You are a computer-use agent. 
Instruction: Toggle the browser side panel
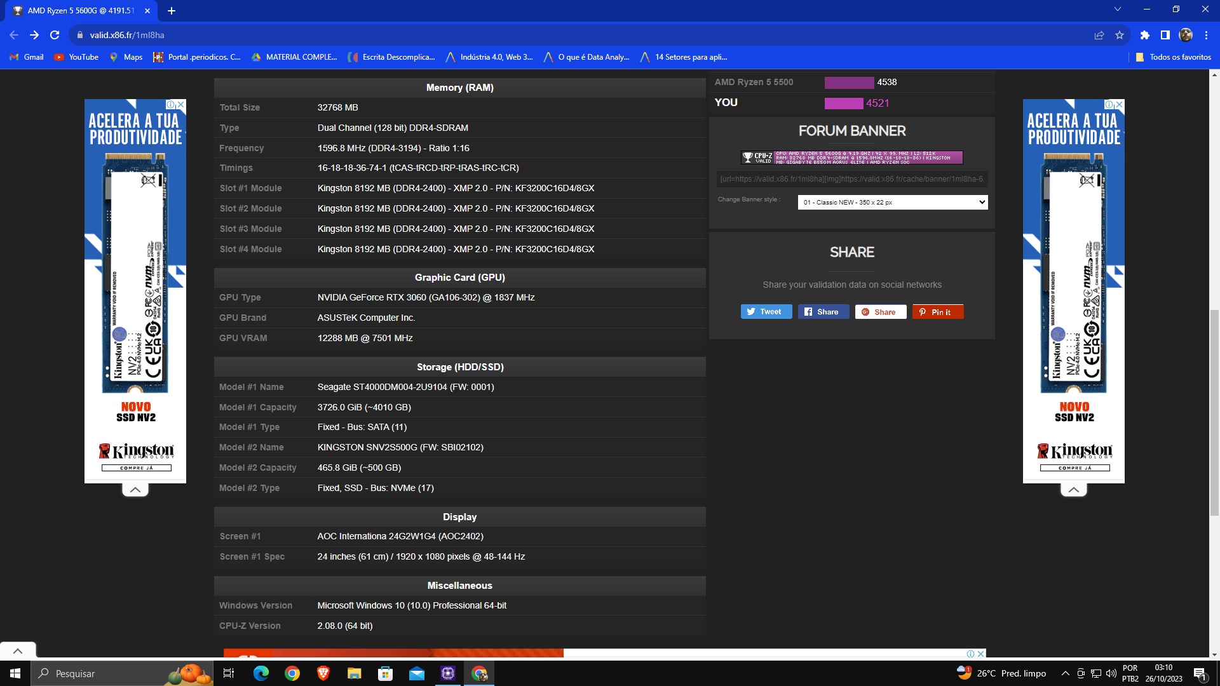pos(1165,35)
